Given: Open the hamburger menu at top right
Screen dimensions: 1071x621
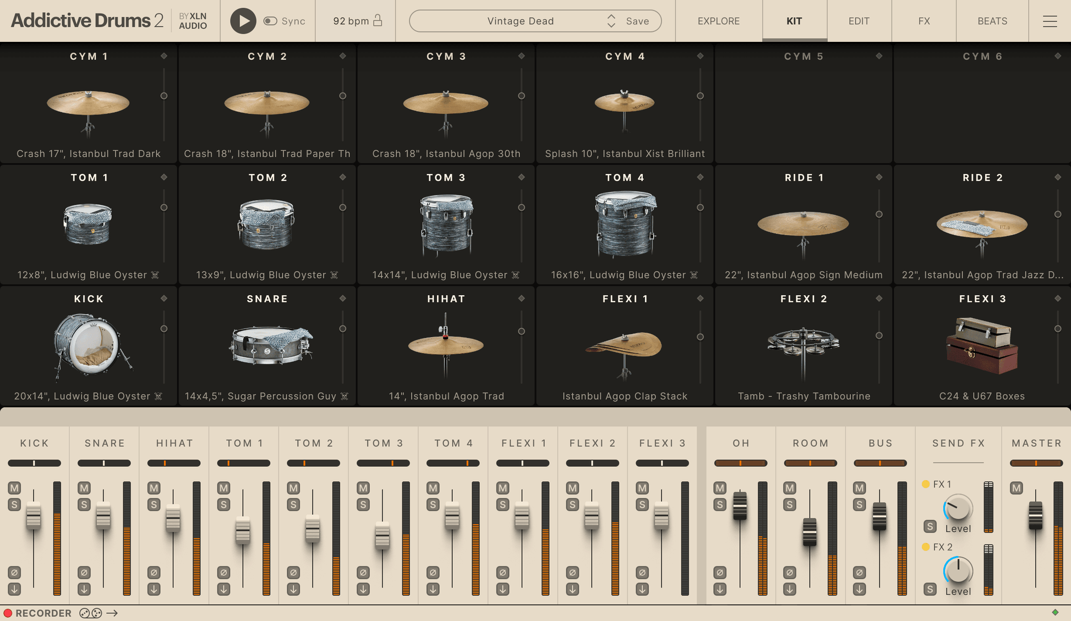Looking at the screenshot, I should point(1050,21).
